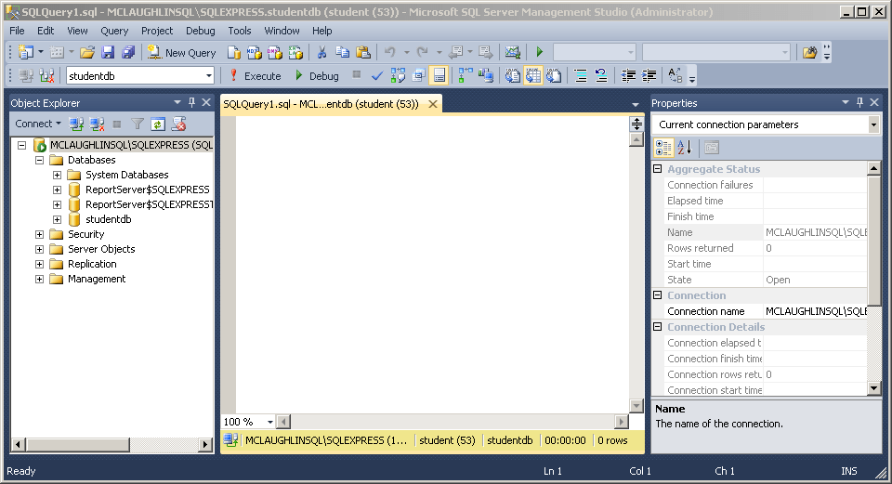Expand the studentdb database node
The image size is (892, 484).
[57, 219]
